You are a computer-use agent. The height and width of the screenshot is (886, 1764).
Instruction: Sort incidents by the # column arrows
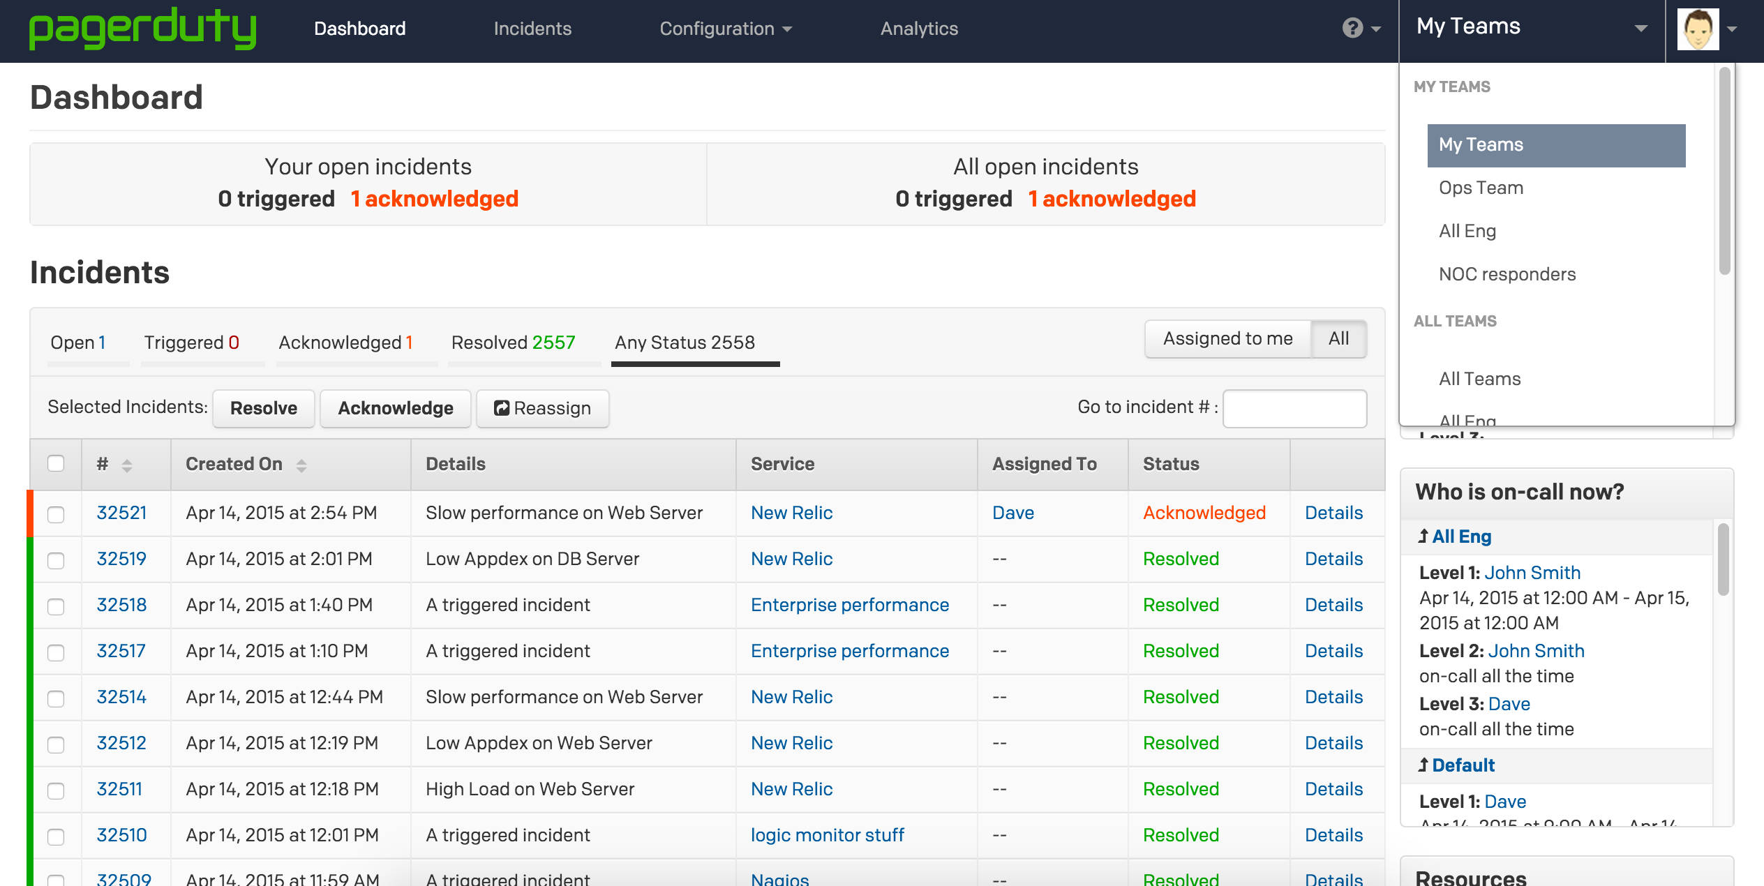pyautogui.click(x=126, y=465)
